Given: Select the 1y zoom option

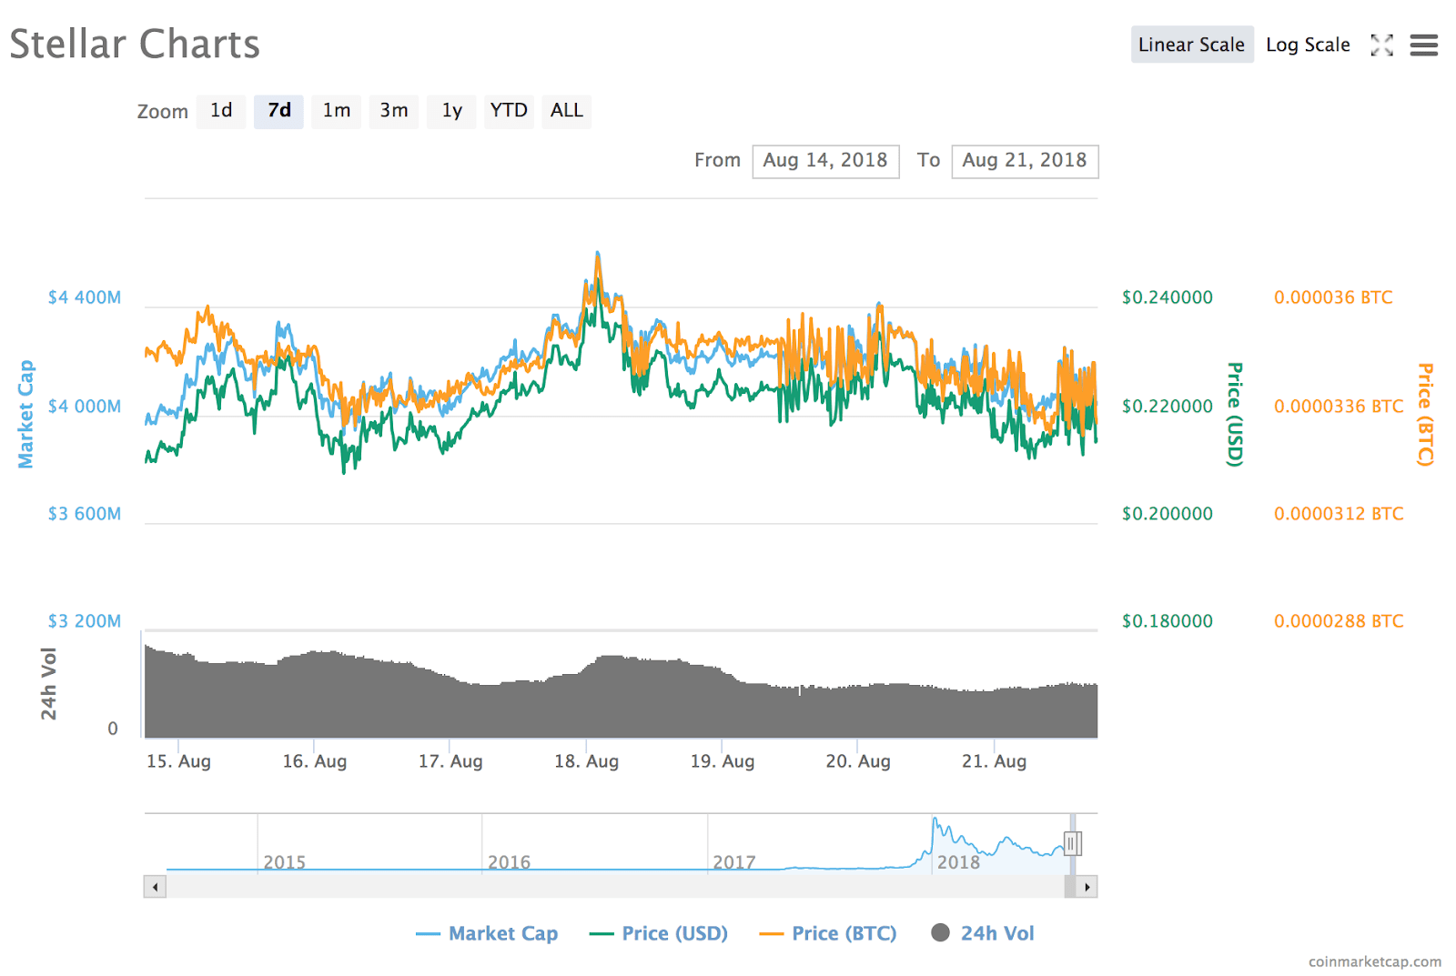Looking at the screenshot, I should 451,111.
